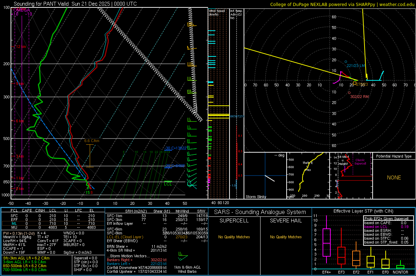Click '3-6km AGL LR = 5.9 C/km'
Image resolution: width=416 pixels, height=276 pixels.
(25, 262)
